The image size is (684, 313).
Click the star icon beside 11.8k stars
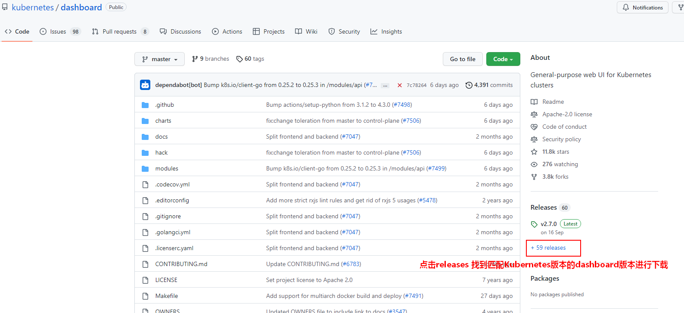[534, 152]
